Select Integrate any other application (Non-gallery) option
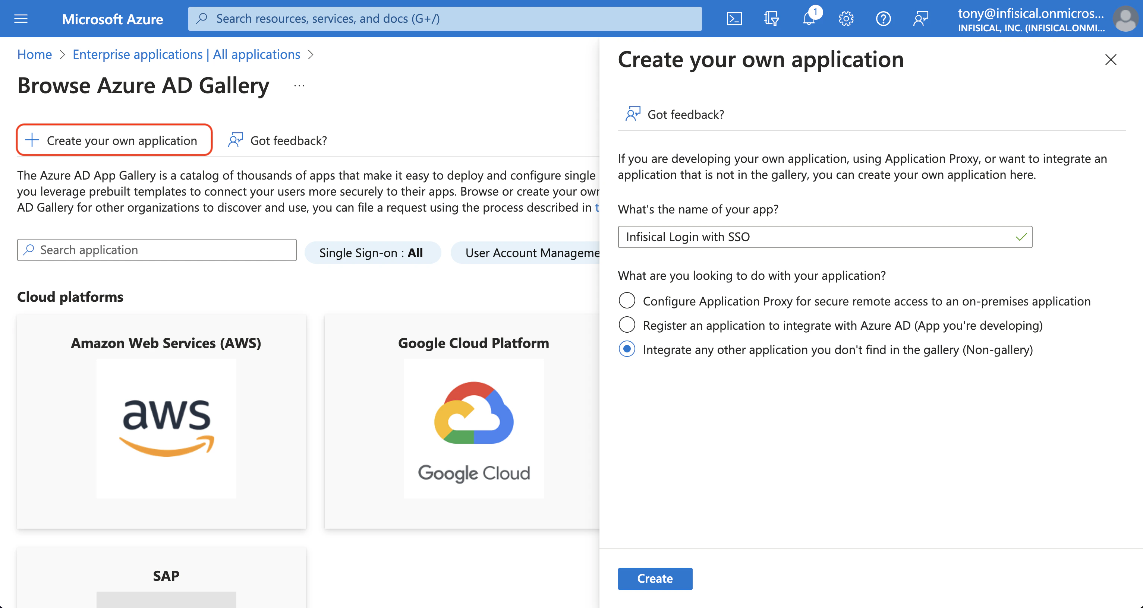 click(627, 349)
